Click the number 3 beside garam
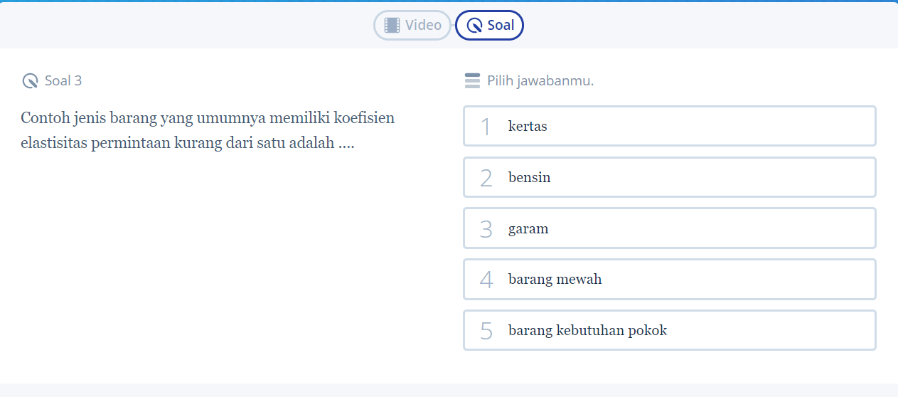Viewport: 898px width, 397px height. tap(486, 229)
